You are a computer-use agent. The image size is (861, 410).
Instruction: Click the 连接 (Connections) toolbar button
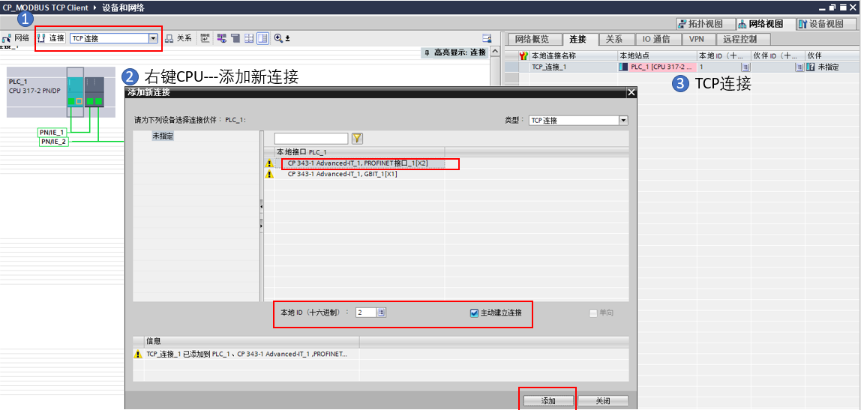tap(51, 38)
